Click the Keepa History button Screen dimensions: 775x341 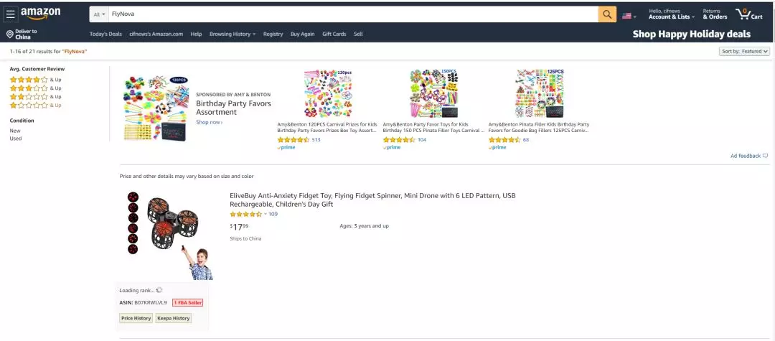coord(174,318)
